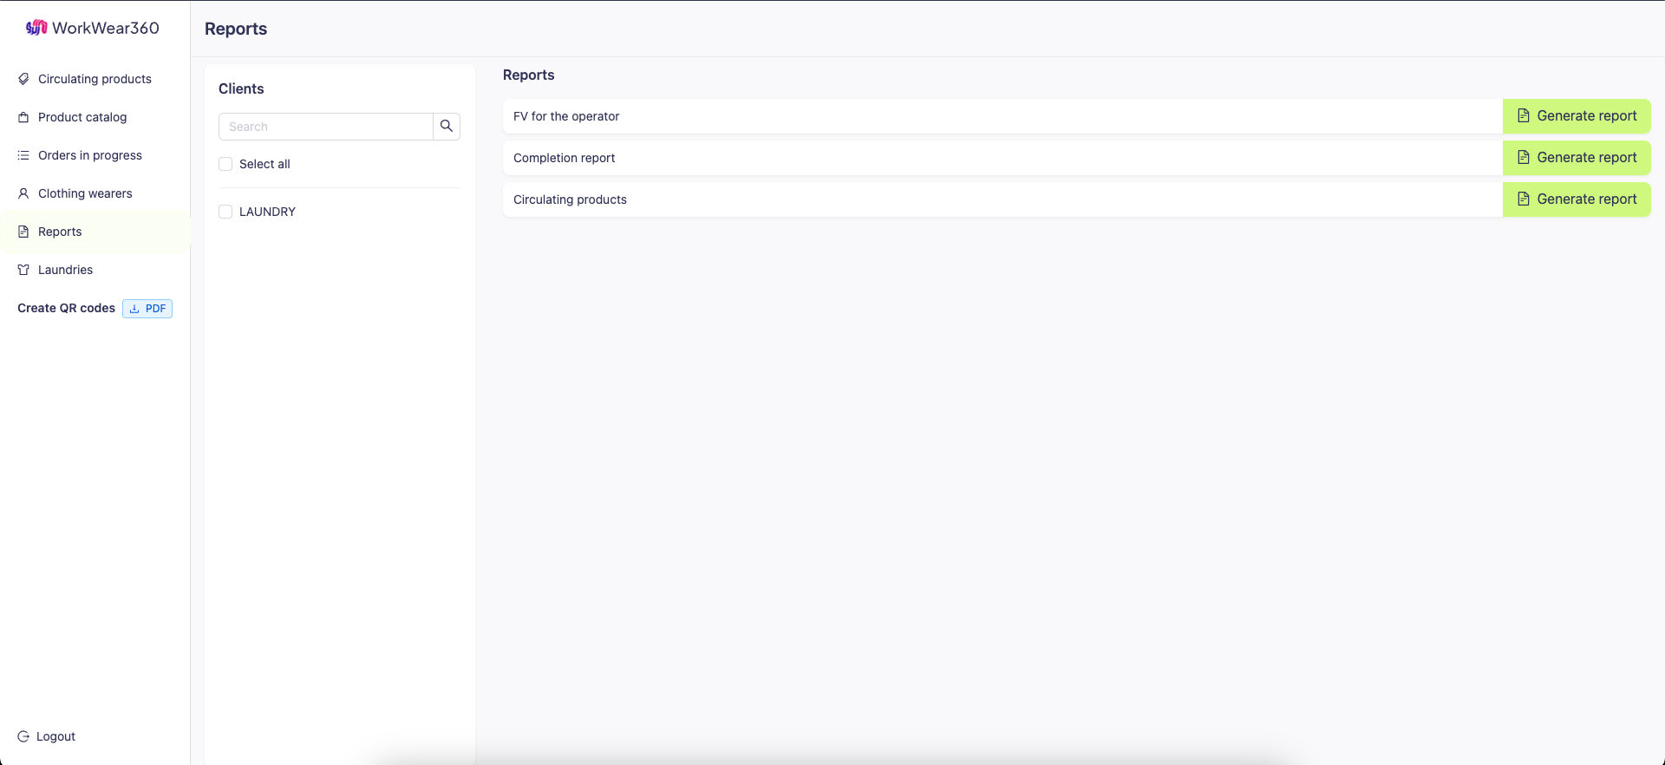Click the magnifier search icon button
This screenshot has height=765, width=1665.
447,127
